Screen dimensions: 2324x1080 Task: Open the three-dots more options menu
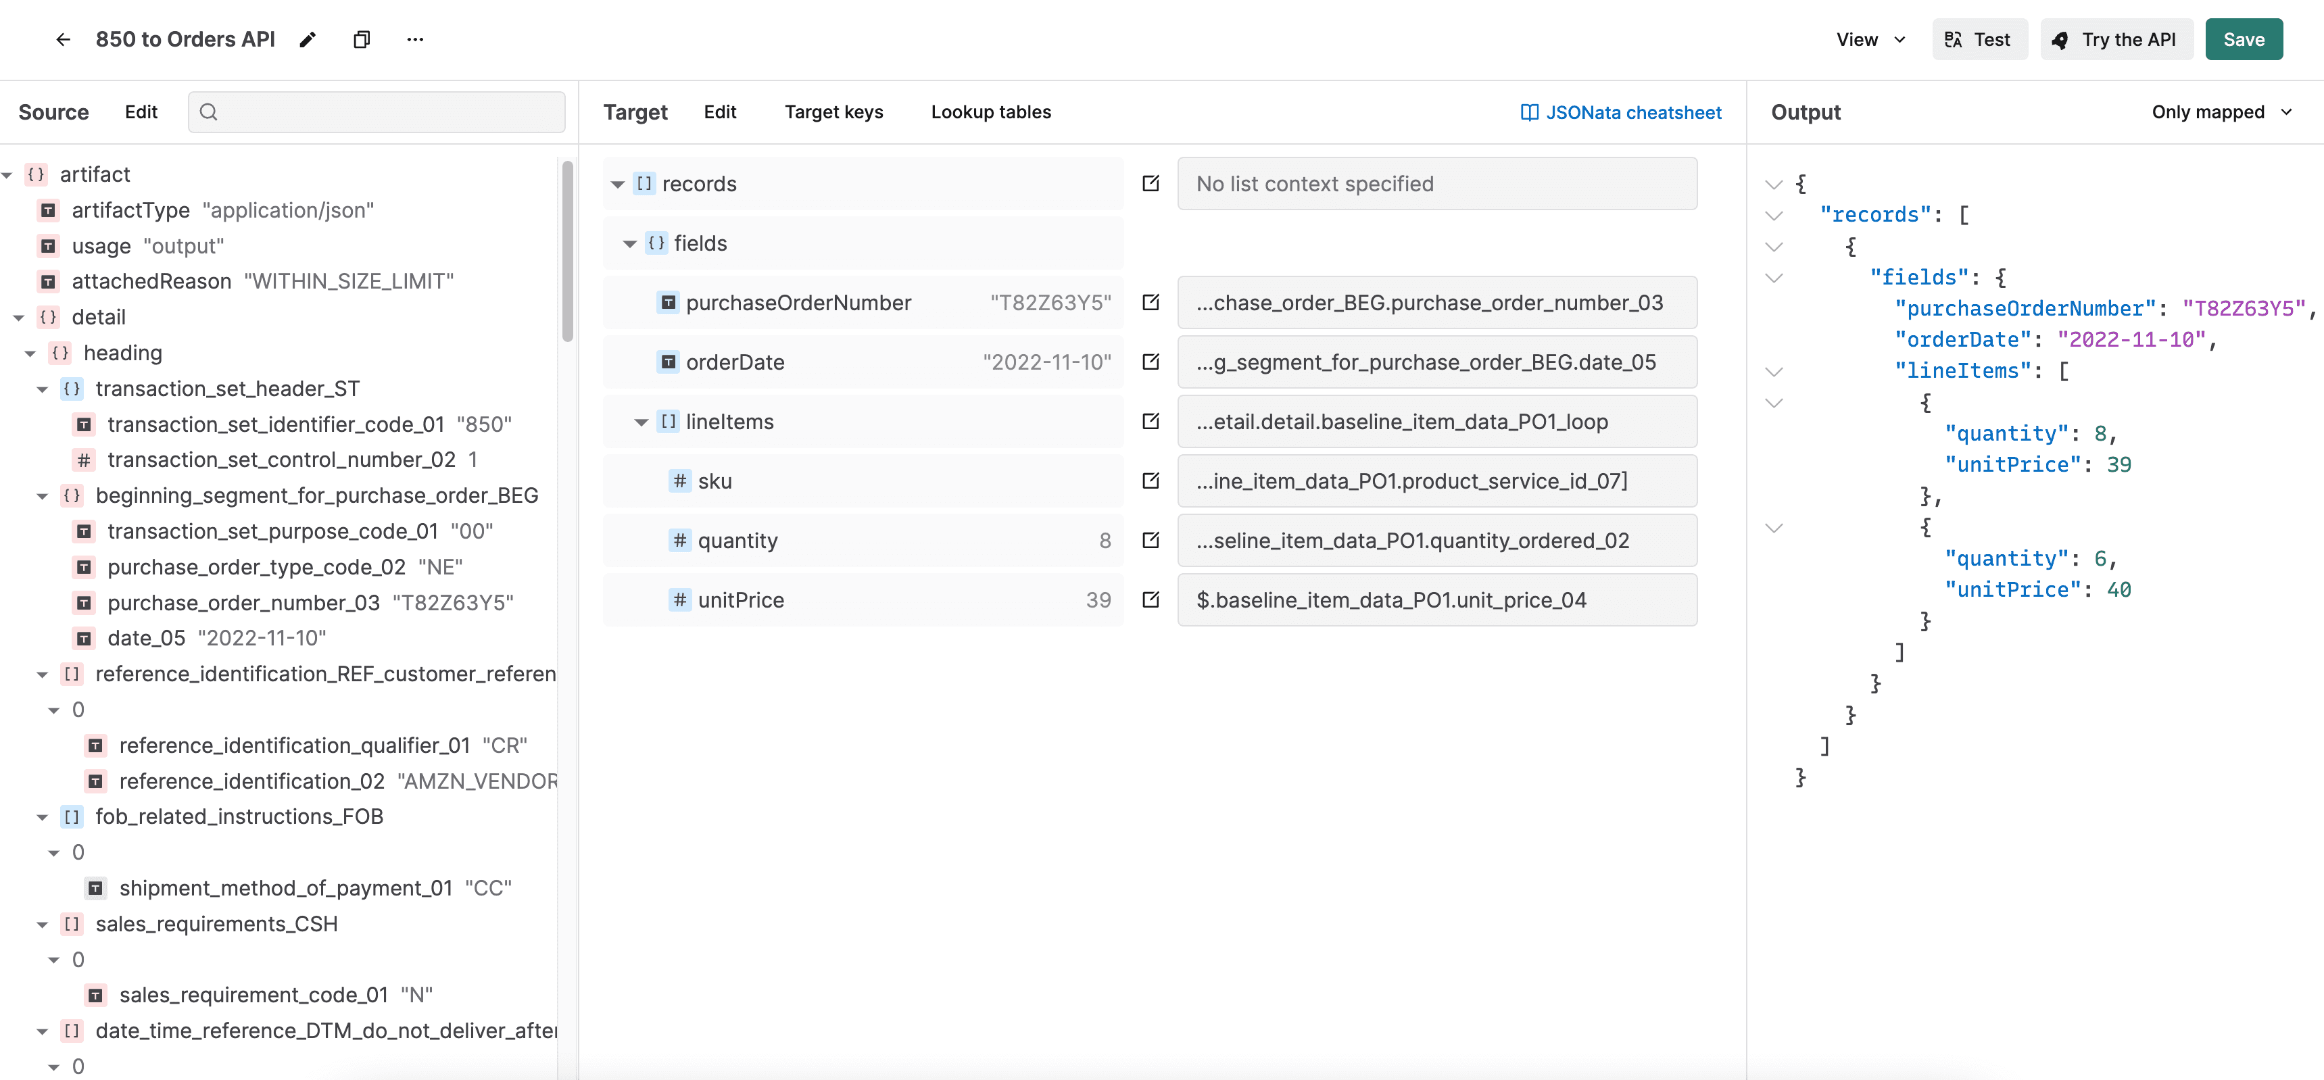click(415, 40)
